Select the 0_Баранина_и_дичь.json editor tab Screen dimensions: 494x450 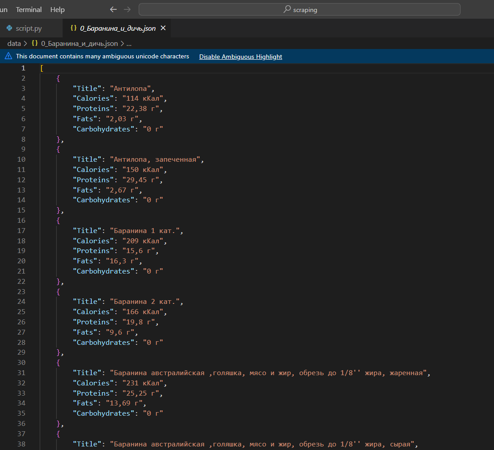point(116,29)
